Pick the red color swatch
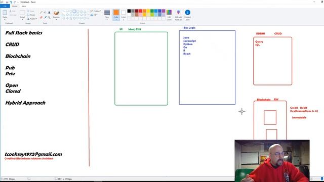 point(141,11)
